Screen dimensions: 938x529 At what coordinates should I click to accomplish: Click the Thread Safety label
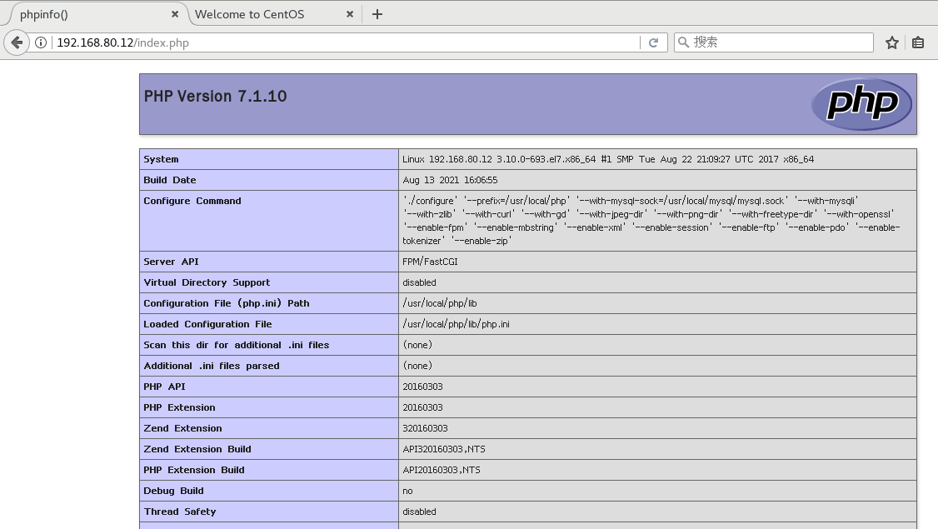[179, 512]
